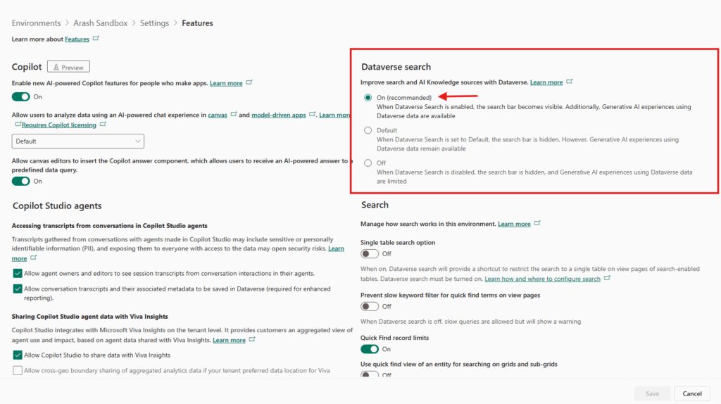This screenshot has width=721, height=404.
Task: Click the flask icon in Preview badge
Action: point(55,68)
